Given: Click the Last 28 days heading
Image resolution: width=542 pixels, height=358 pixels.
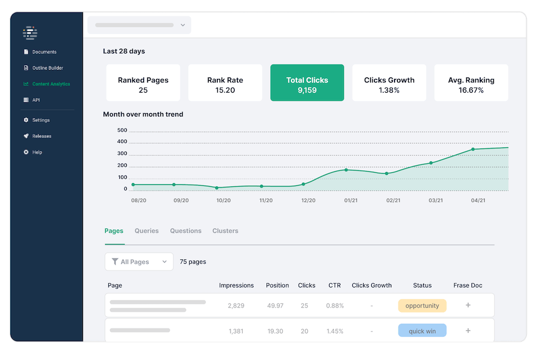Looking at the screenshot, I should tap(124, 51).
